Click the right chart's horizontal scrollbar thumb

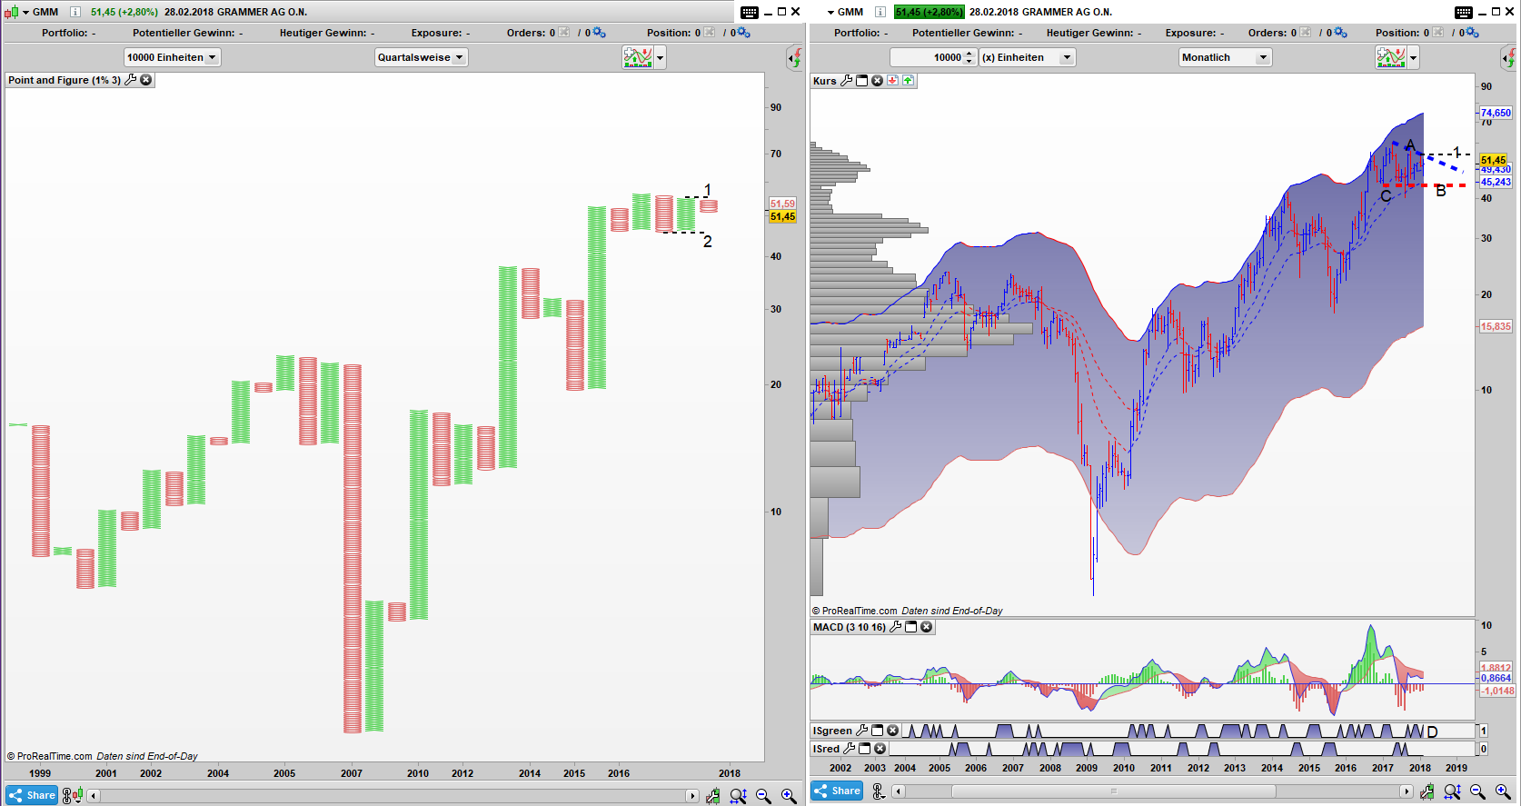[1113, 791]
